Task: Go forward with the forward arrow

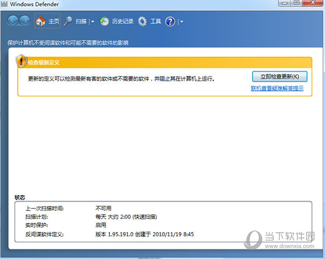Action: [x=25, y=21]
